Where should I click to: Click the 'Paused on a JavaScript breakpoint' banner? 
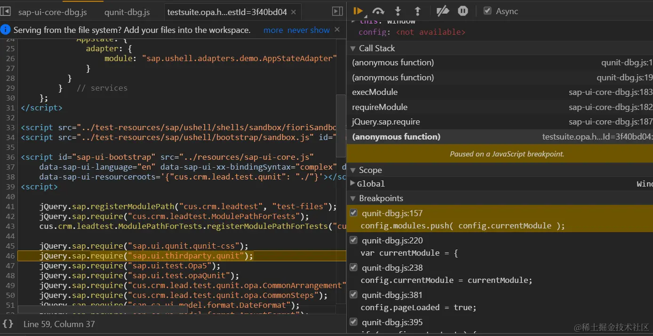(500, 154)
